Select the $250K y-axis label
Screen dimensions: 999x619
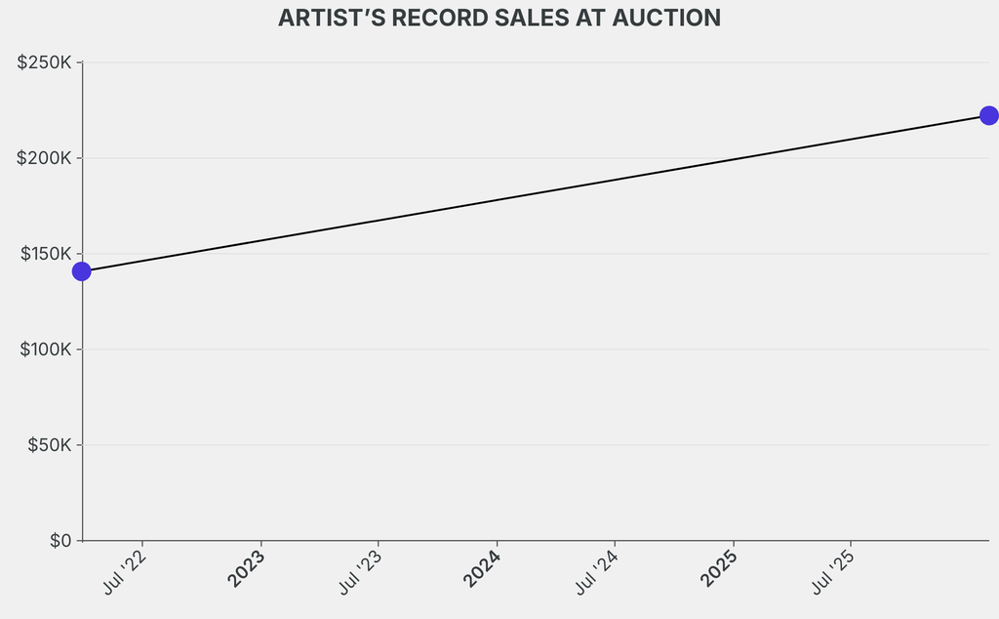pyautogui.click(x=44, y=62)
